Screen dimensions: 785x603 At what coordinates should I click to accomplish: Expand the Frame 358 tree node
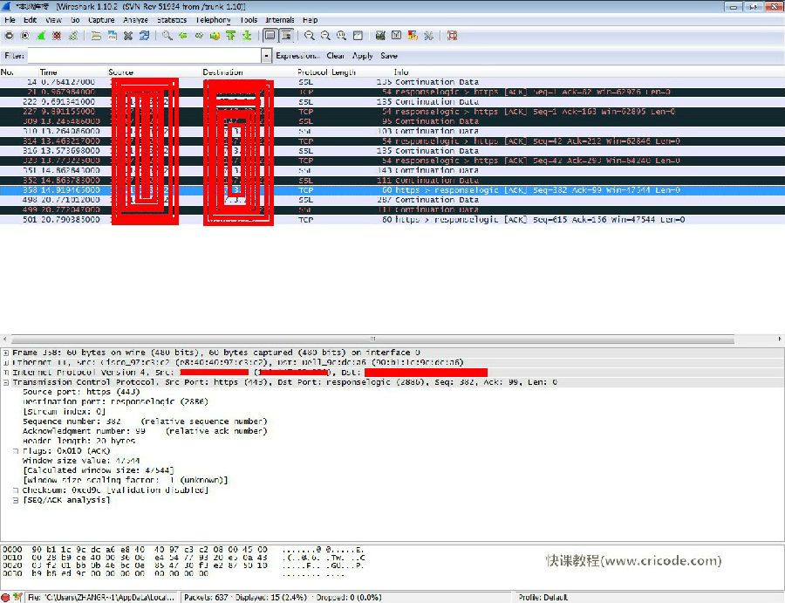pos(6,353)
